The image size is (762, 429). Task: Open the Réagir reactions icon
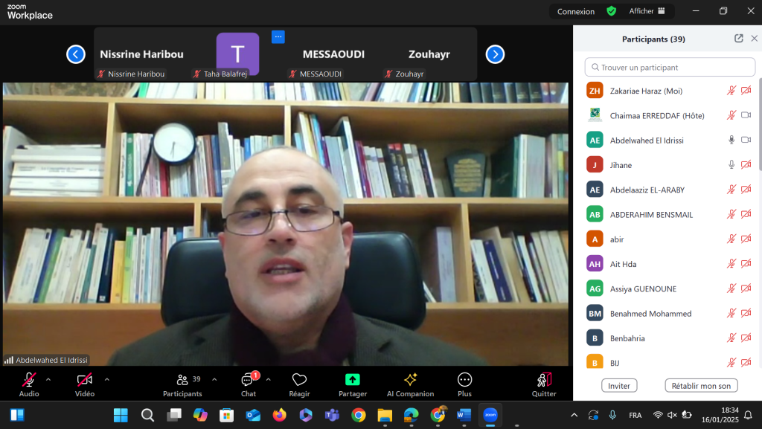[299, 380]
